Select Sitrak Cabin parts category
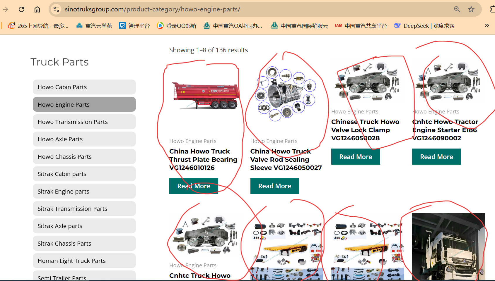495x281 pixels. [84, 174]
